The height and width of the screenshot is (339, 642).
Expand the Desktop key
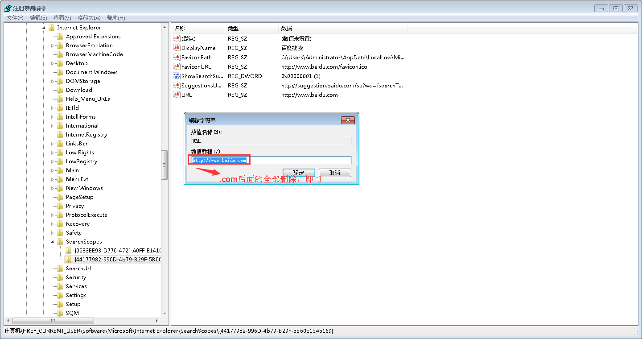(x=53, y=63)
